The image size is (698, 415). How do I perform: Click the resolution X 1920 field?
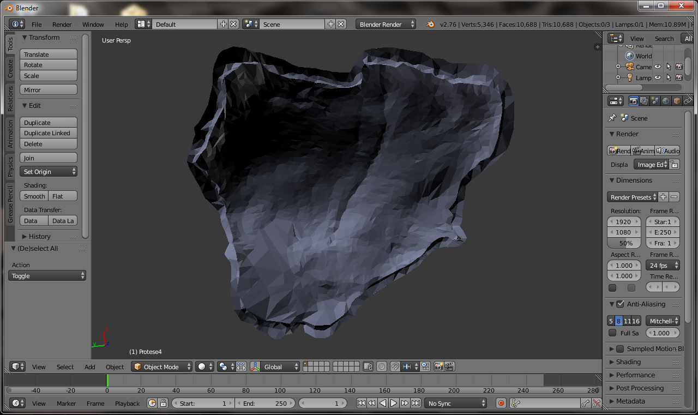[624, 221]
